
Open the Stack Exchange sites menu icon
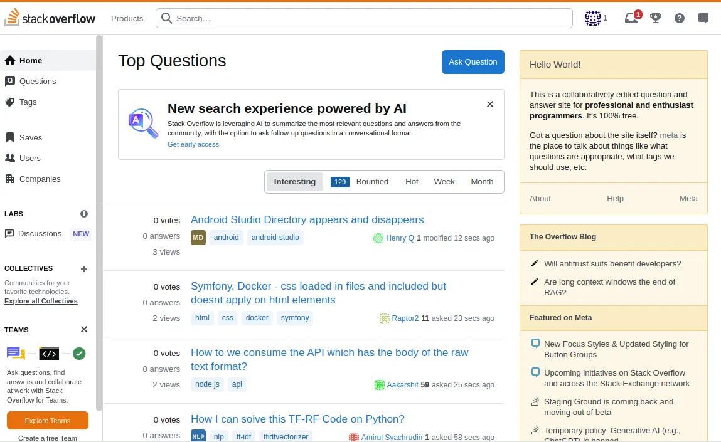(x=703, y=18)
